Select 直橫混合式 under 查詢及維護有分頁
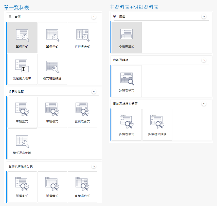Image resolution: width=217 pixels, height=206 pixels. tap(82, 187)
